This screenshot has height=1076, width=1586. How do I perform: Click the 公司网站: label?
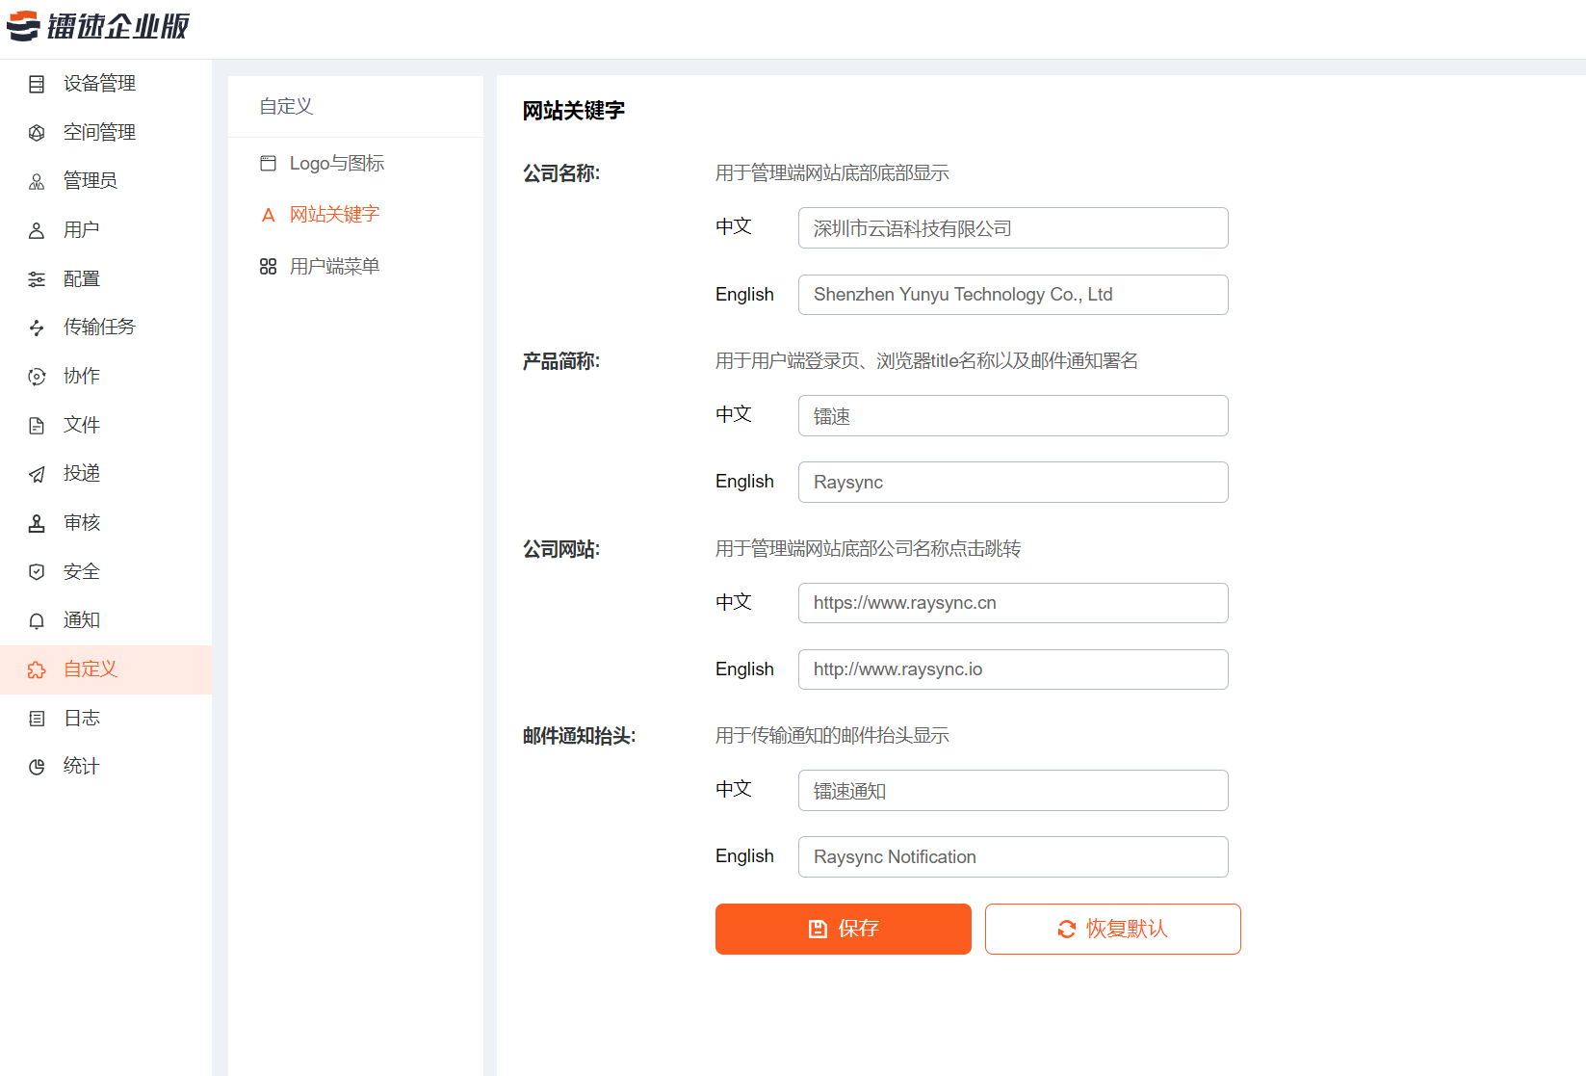pyautogui.click(x=561, y=549)
